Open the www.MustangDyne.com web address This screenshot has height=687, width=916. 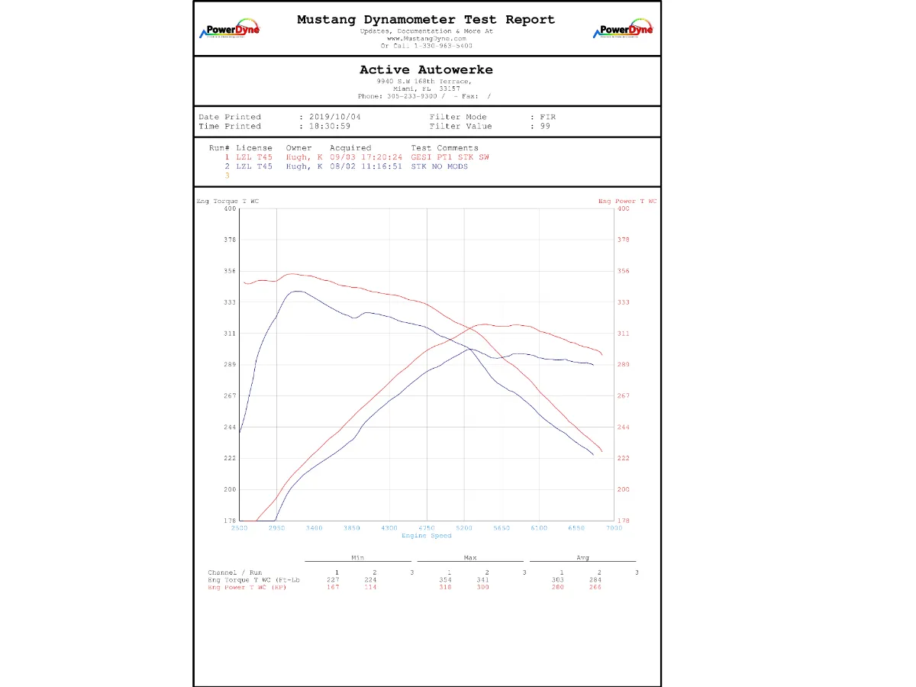pos(426,38)
